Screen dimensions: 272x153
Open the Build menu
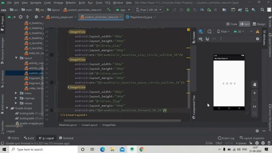pos(82,3)
